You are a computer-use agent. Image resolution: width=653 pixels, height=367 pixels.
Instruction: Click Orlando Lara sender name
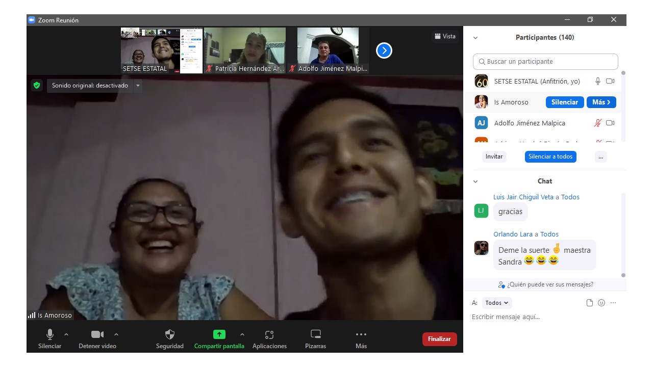click(513, 234)
